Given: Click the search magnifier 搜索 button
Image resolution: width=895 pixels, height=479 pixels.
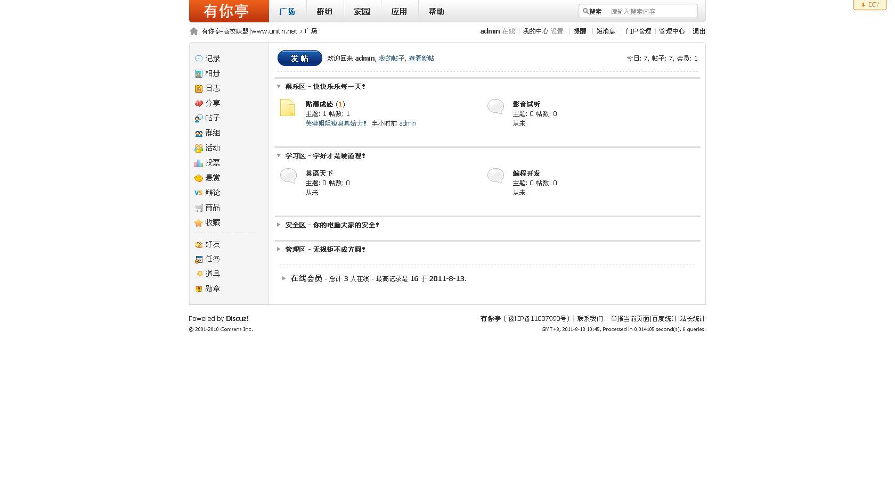Looking at the screenshot, I should [592, 11].
